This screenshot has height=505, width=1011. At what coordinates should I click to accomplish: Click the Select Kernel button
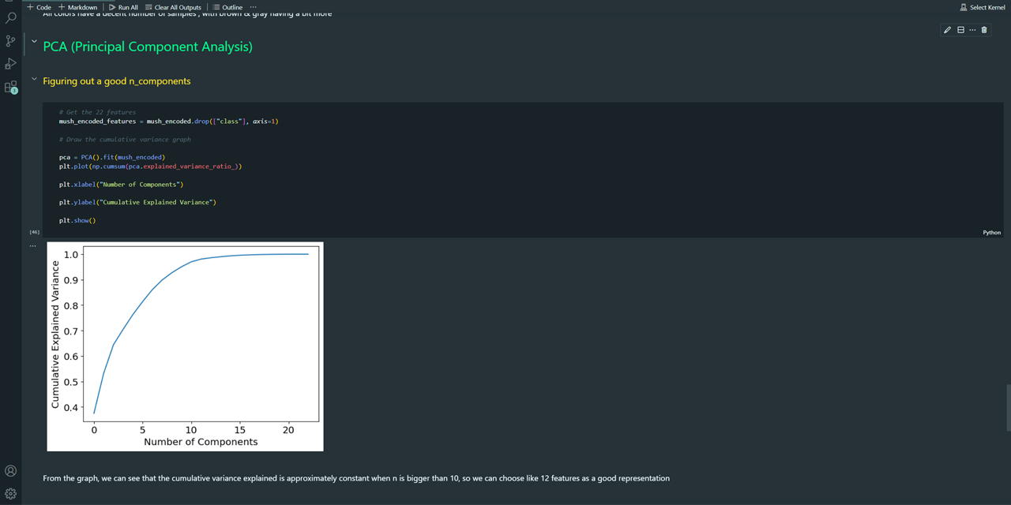[x=982, y=6]
